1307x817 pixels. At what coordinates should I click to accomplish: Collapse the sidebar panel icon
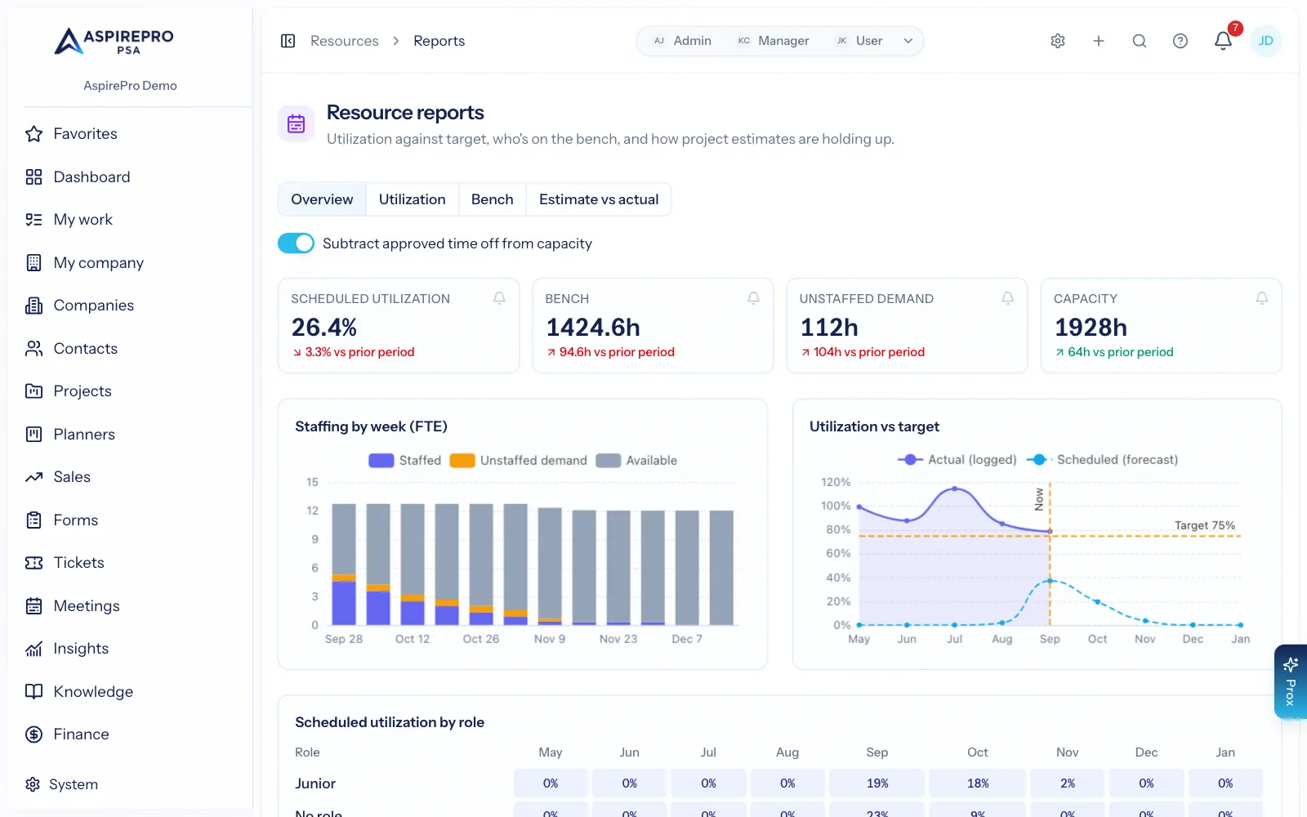coord(288,41)
